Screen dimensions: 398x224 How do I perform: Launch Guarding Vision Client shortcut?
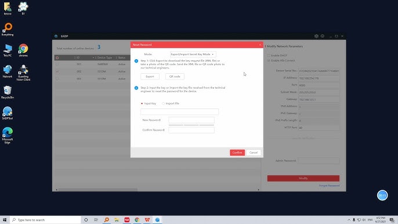(x=23, y=73)
